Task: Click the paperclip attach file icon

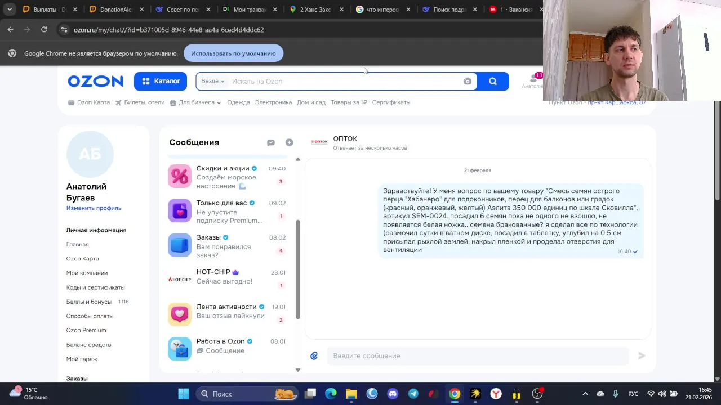Action: (314, 355)
